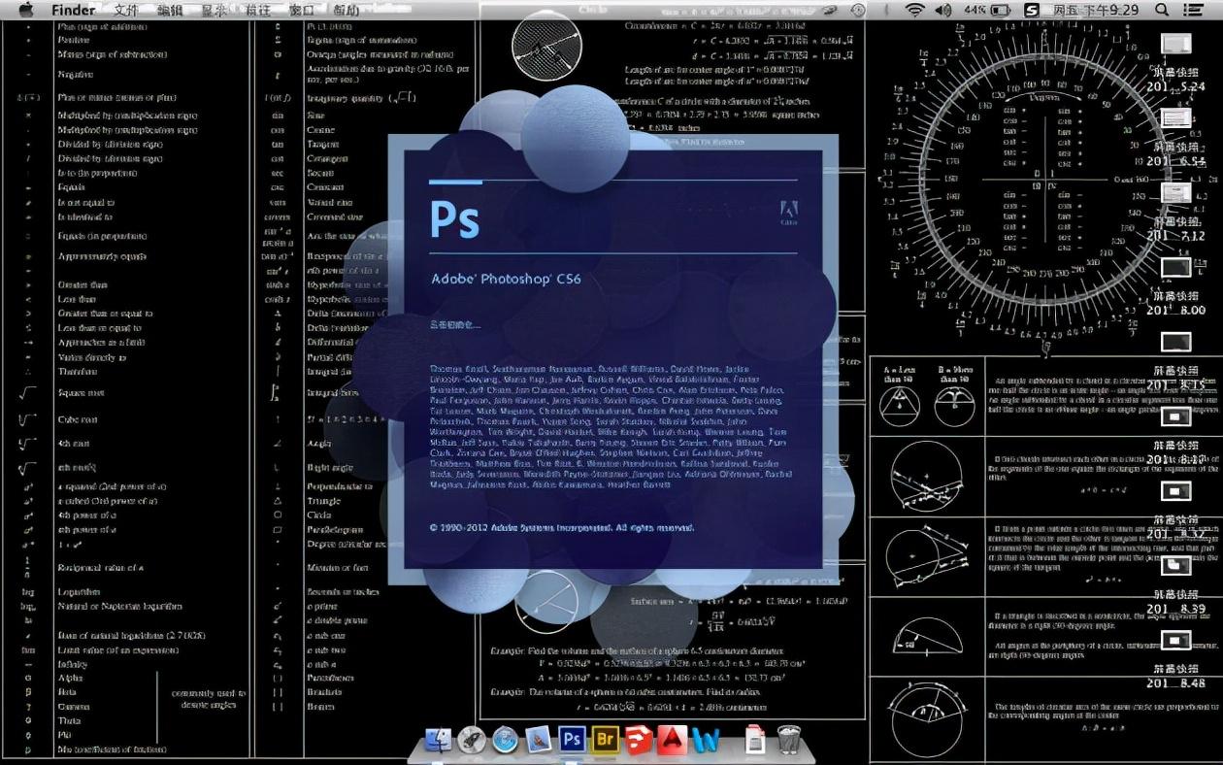Open Launchpad rocket icon in Dock
The height and width of the screenshot is (765, 1223).
(472, 740)
